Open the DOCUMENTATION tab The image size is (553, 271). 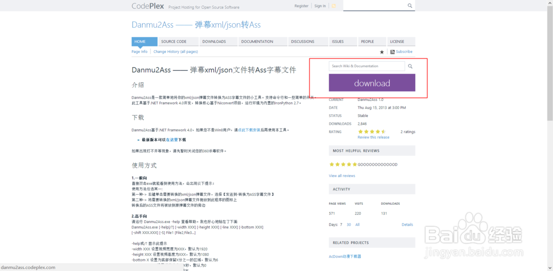(x=263, y=41)
